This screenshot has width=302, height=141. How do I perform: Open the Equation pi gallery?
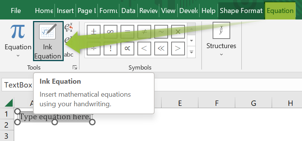[x=18, y=41]
